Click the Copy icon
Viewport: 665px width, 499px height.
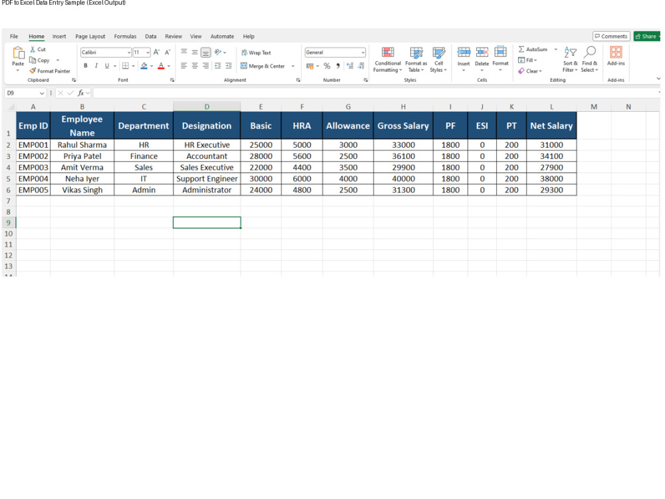33,61
